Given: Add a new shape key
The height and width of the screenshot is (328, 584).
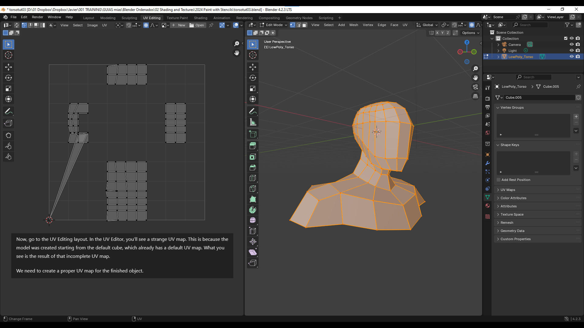Looking at the screenshot, I should [576, 154].
